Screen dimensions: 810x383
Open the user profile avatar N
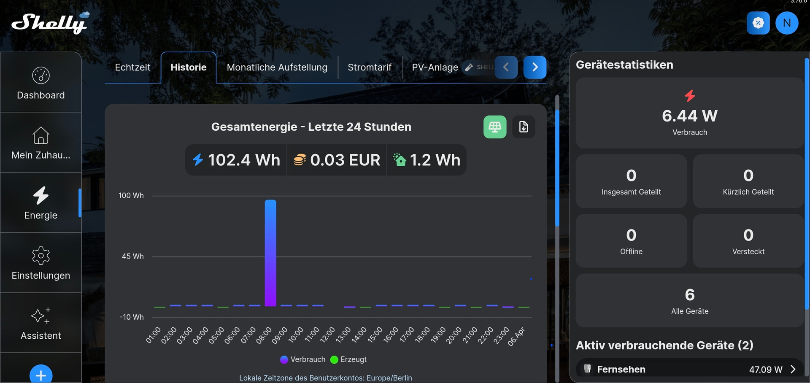coord(786,23)
